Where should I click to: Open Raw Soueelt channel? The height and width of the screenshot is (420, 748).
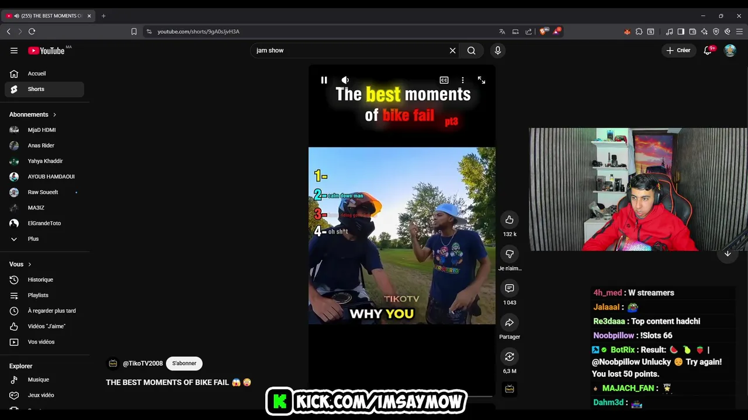[44, 192]
